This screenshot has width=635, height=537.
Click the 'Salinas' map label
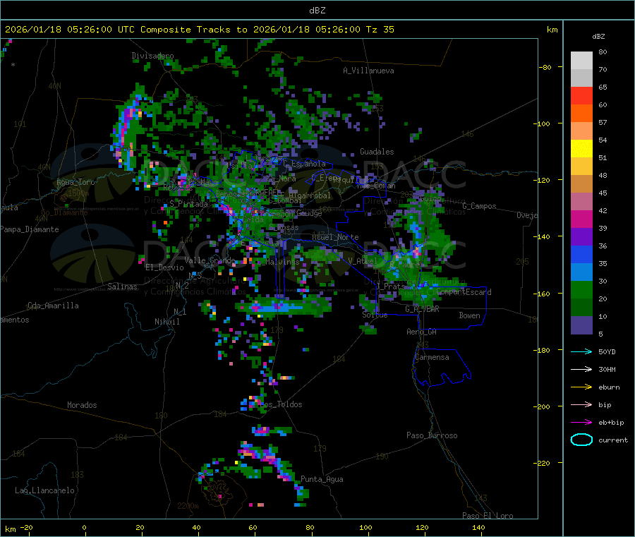click(x=122, y=286)
